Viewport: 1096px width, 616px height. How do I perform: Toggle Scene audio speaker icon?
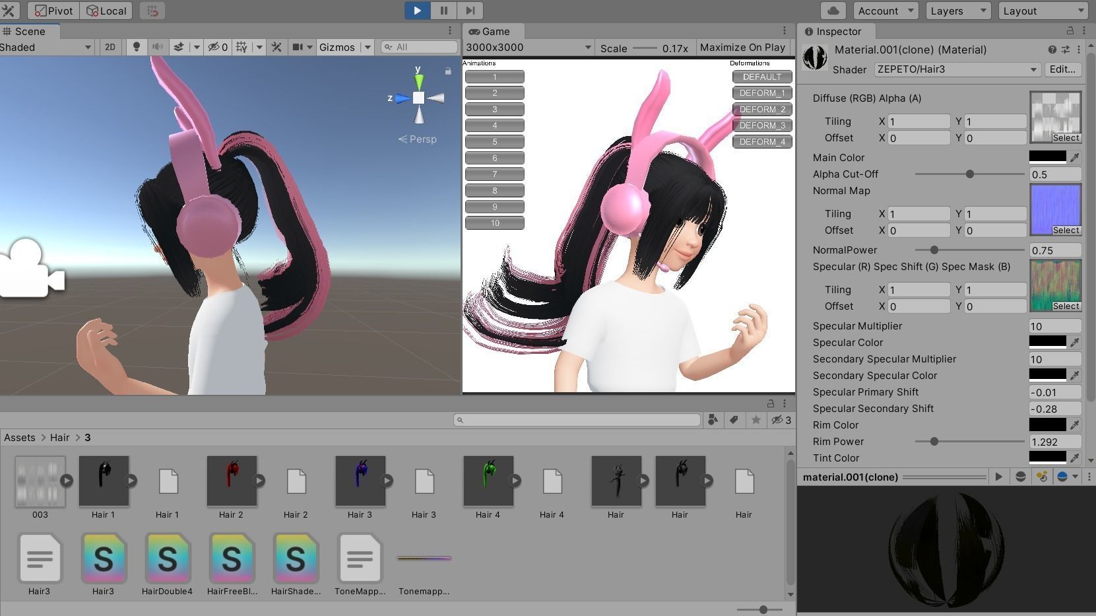click(x=158, y=47)
